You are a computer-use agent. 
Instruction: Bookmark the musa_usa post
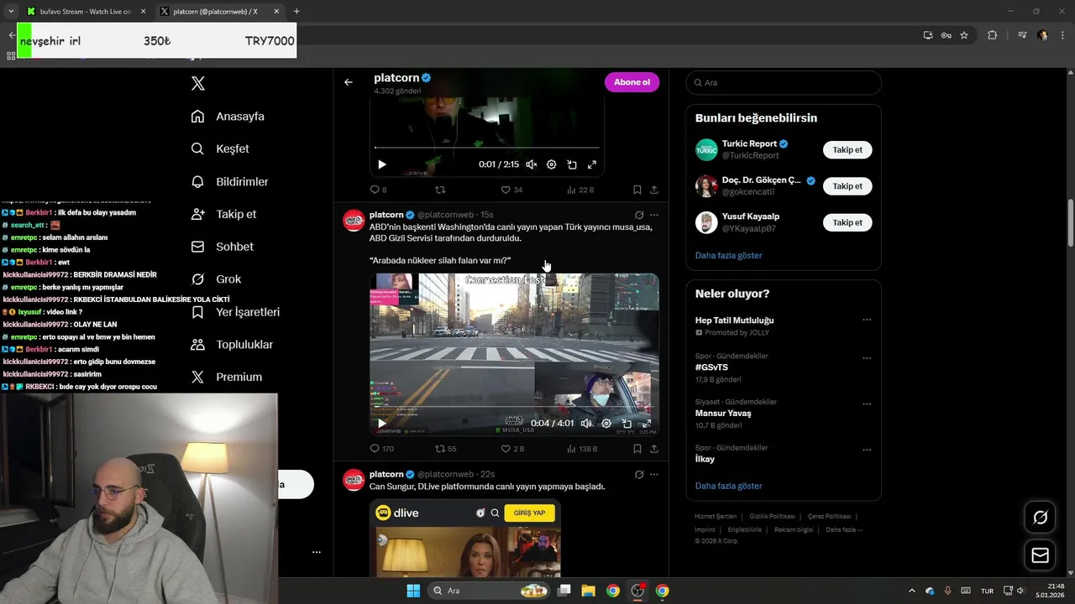637,449
